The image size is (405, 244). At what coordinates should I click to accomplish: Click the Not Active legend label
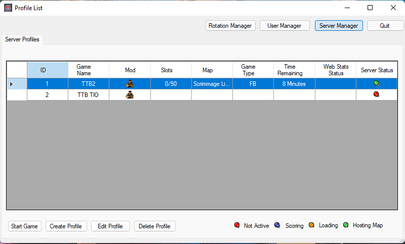tap(257, 226)
